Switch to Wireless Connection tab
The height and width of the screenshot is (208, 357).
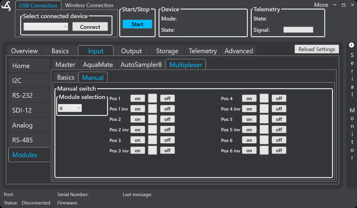pyautogui.click(x=89, y=5)
